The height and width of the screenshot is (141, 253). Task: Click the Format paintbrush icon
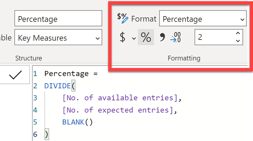[x=122, y=18]
